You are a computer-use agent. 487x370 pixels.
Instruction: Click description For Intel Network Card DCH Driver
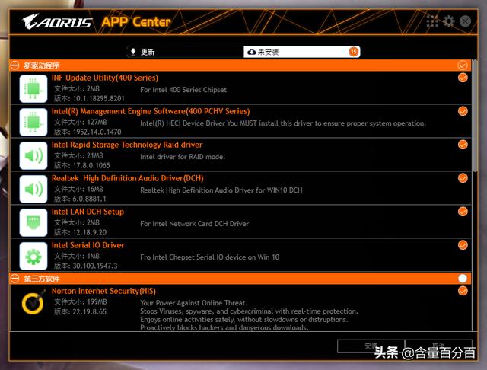[195, 224]
